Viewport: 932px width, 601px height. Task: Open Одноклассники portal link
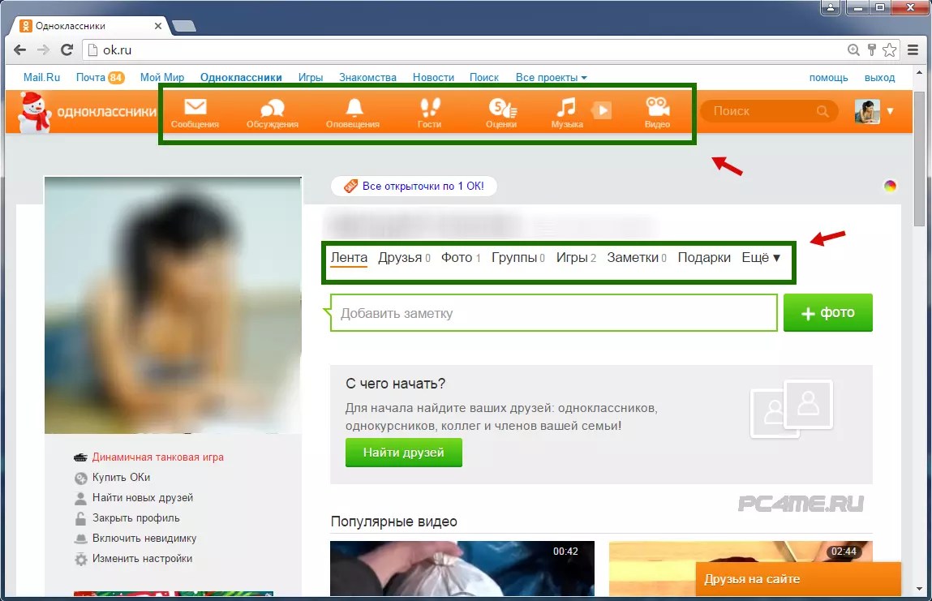pyautogui.click(x=241, y=77)
